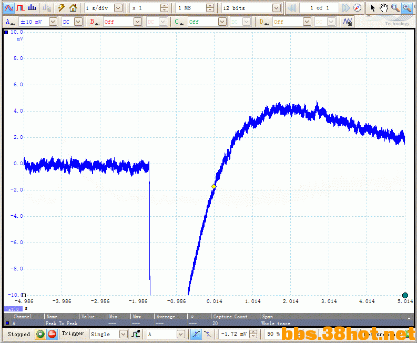The width and height of the screenshot is (417, 343).
Task: Click the blue Channel A axis marker
Action: [6, 33]
